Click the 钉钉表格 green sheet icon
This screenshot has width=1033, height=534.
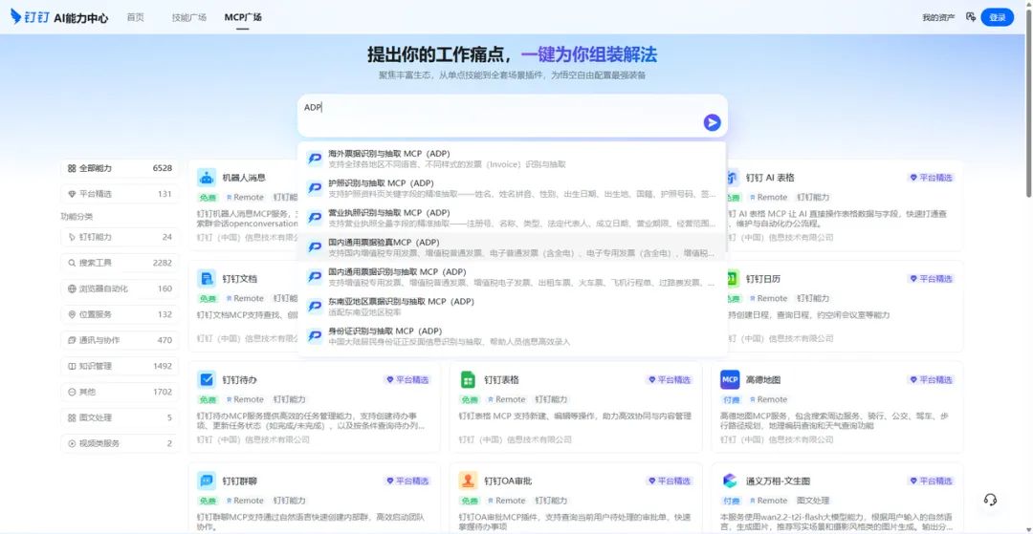point(468,379)
